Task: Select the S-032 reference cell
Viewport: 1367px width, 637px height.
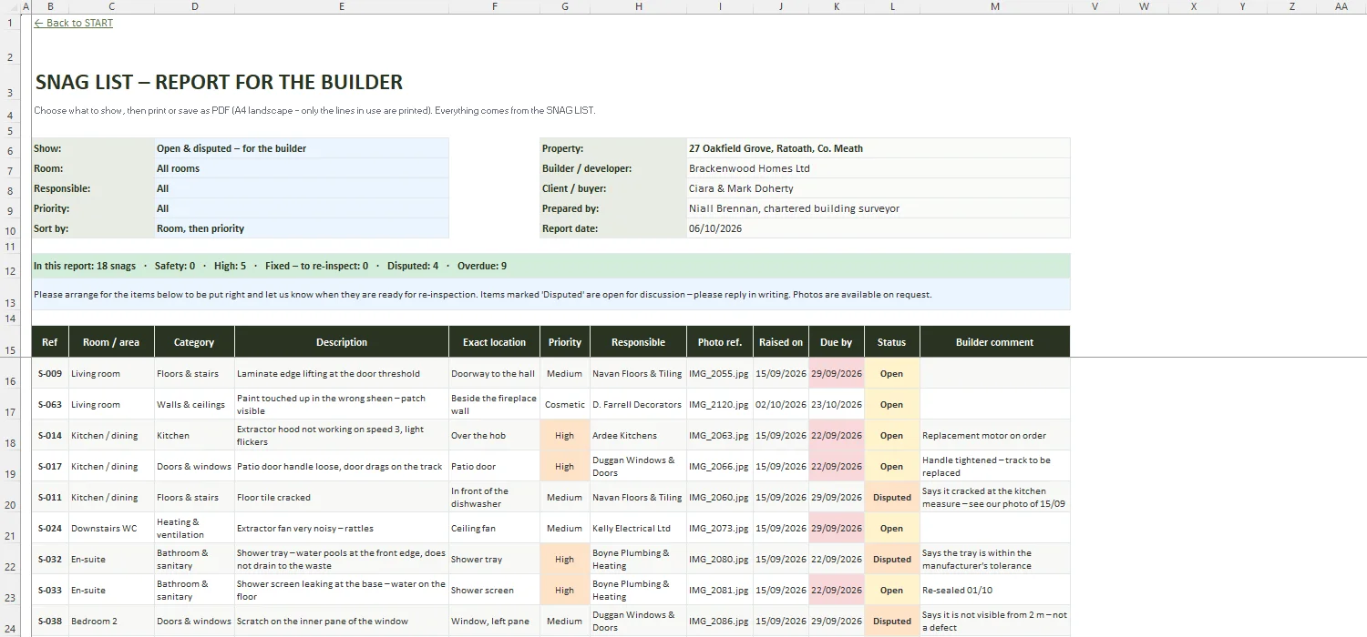Action: point(50,559)
